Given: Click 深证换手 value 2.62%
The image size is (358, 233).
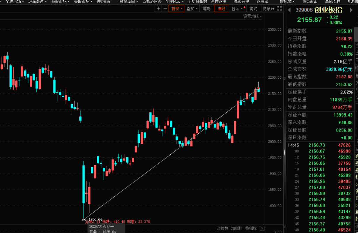Looking at the screenshot, I should [x=346, y=92].
